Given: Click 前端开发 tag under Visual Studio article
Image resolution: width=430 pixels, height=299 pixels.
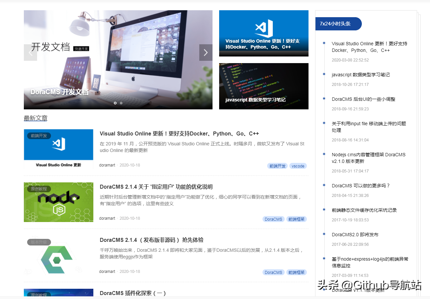Looking at the screenshot, I should coord(277,166).
